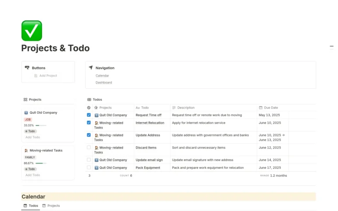This screenshot has width=338, height=211.
Task: Click the May 13, 2025 due date
Action: coord(269,115)
